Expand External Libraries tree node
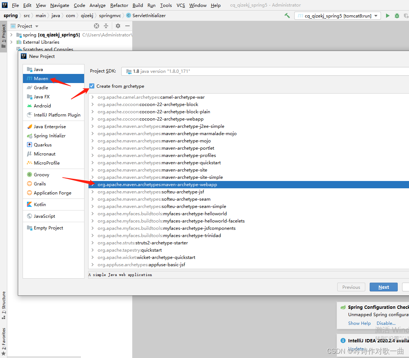409x358 pixels. tap(11, 42)
